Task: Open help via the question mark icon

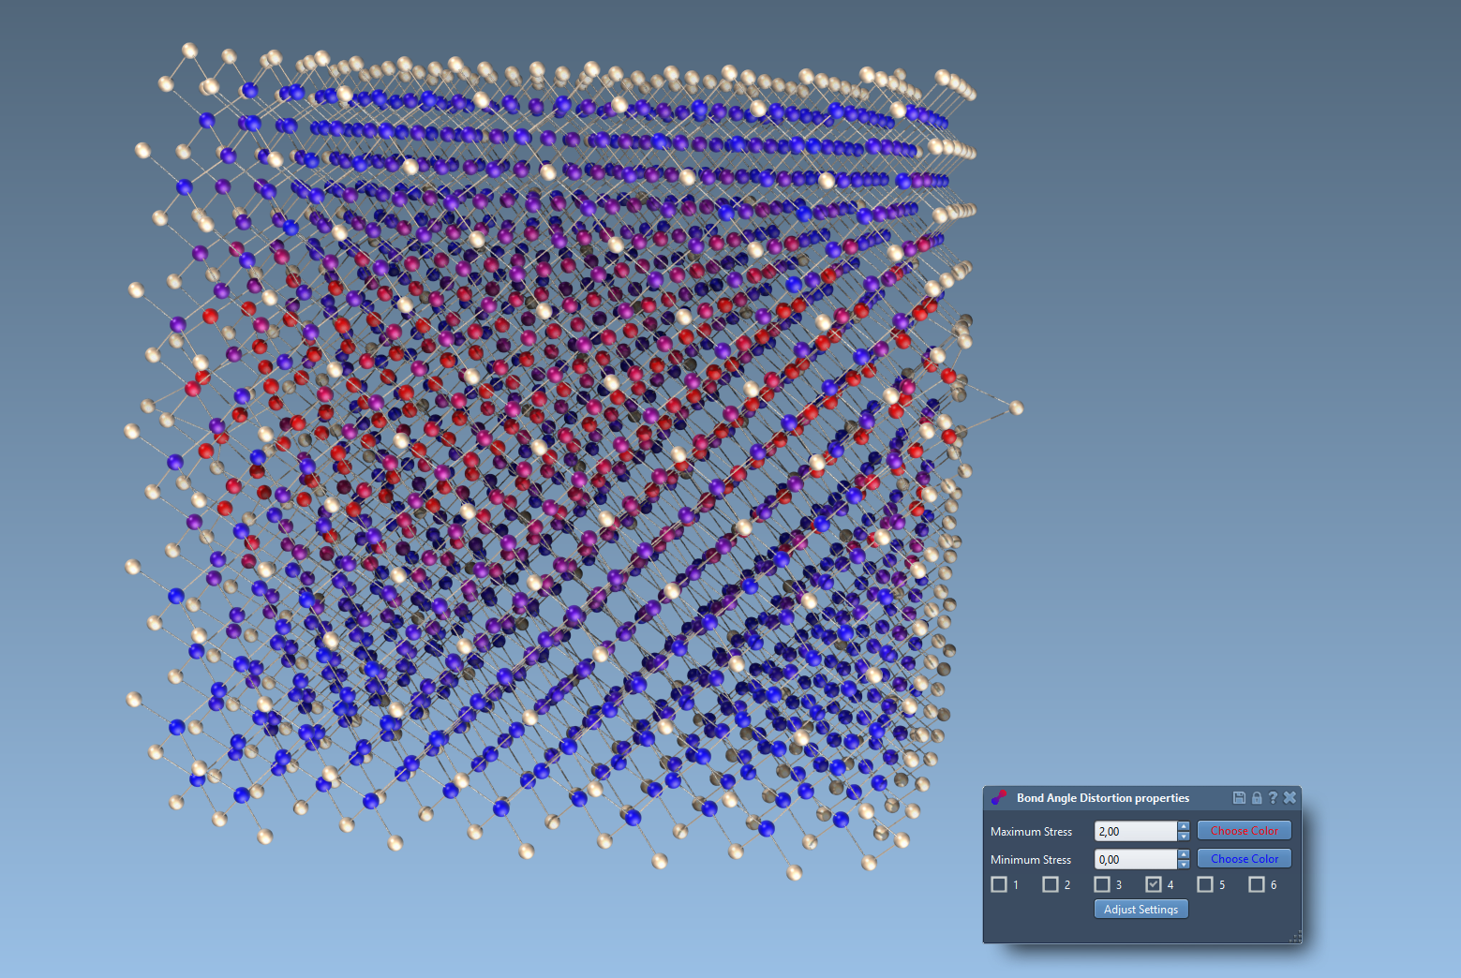Action: tap(1273, 797)
